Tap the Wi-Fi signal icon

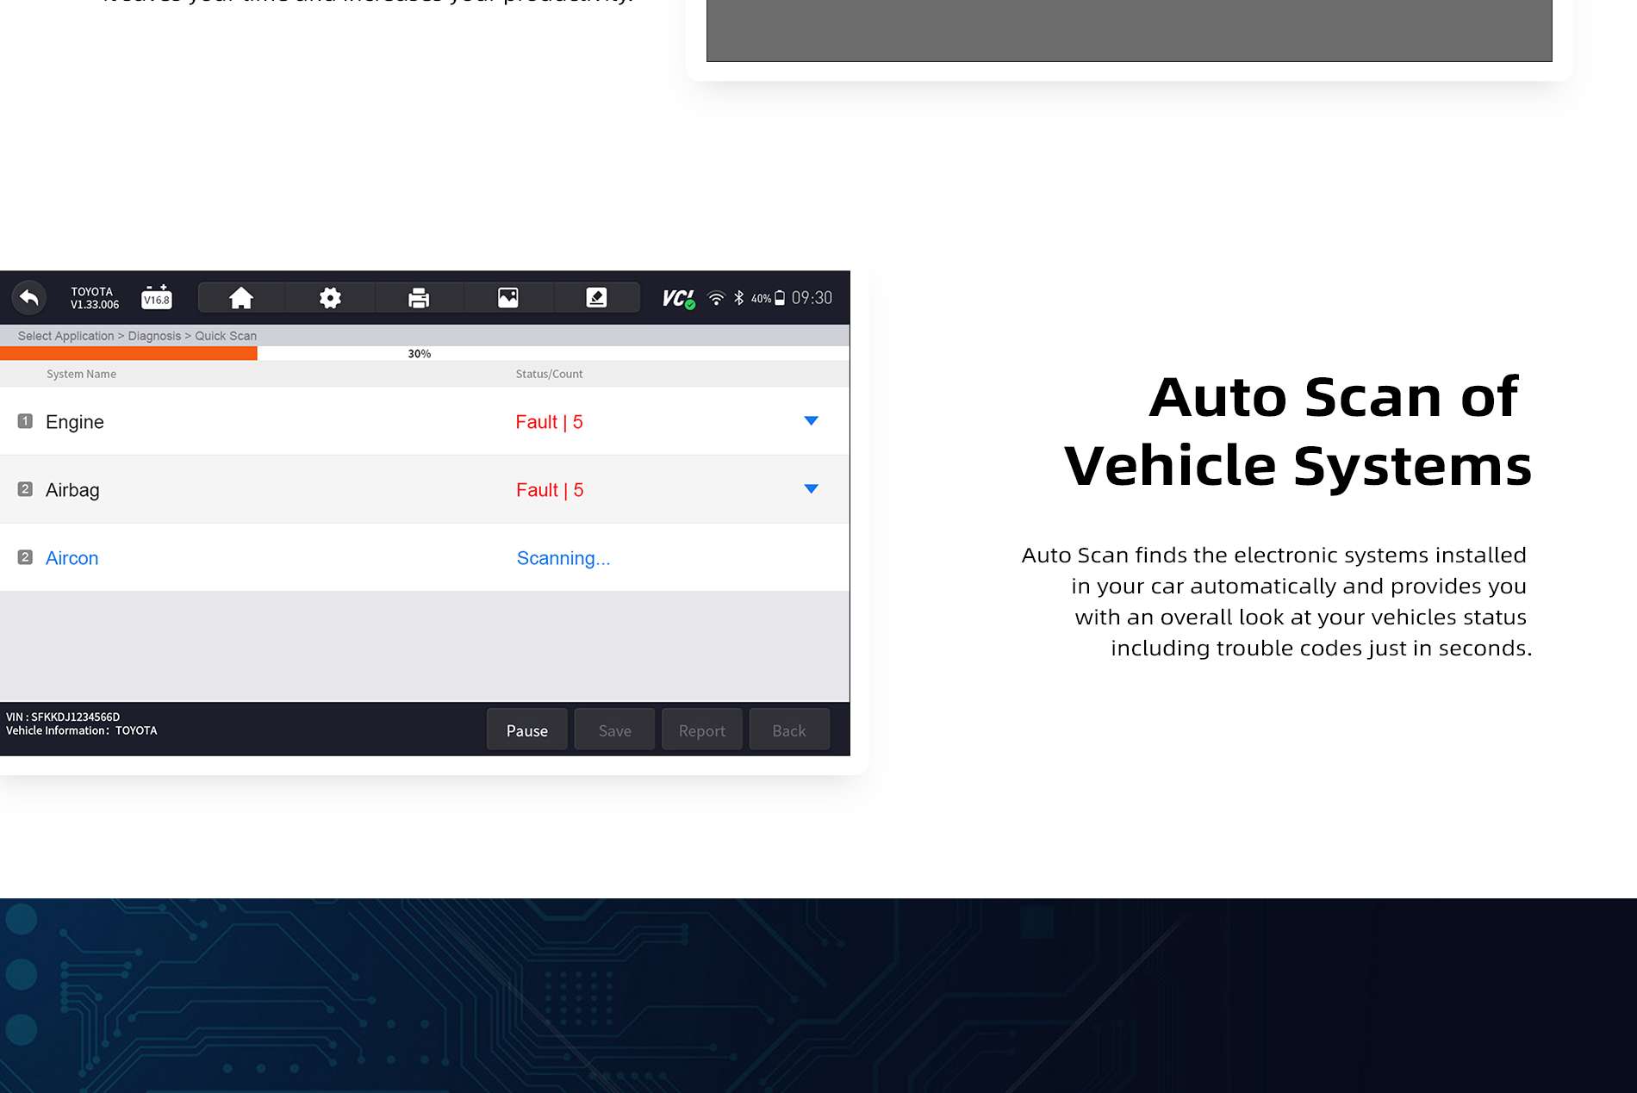pos(716,298)
